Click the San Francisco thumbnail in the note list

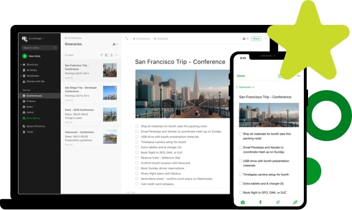[x=110, y=70]
